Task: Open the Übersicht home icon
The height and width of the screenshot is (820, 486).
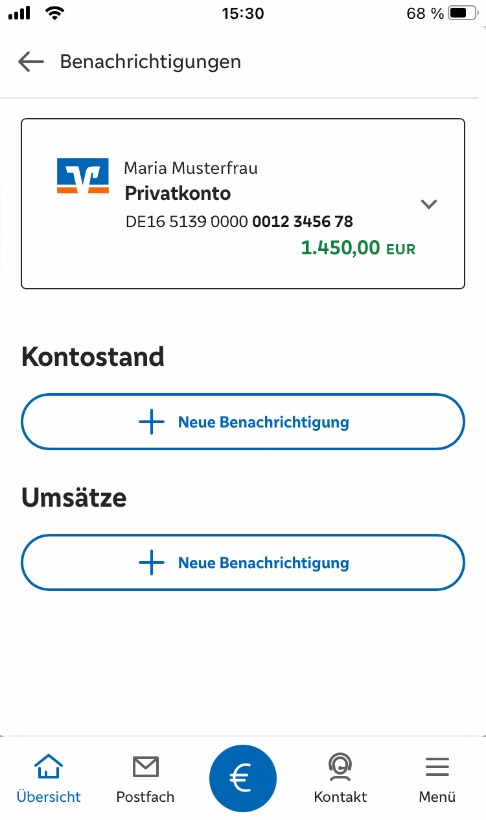Action: (49, 766)
